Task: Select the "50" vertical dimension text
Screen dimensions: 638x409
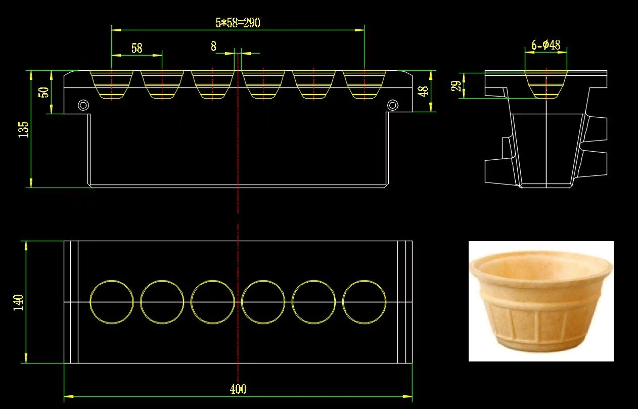Action: [44, 92]
